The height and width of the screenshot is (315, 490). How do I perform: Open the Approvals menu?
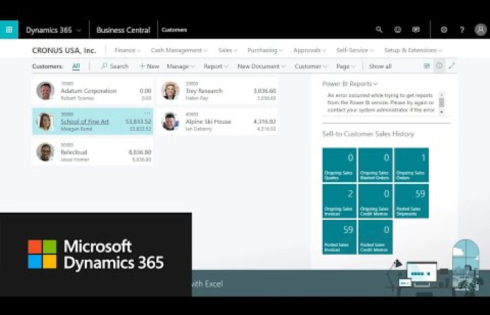click(309, 50)
